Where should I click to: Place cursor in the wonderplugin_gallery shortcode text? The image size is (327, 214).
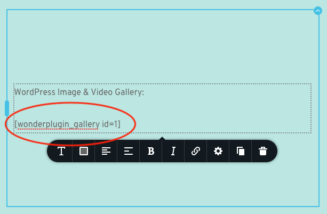[67, 124]
